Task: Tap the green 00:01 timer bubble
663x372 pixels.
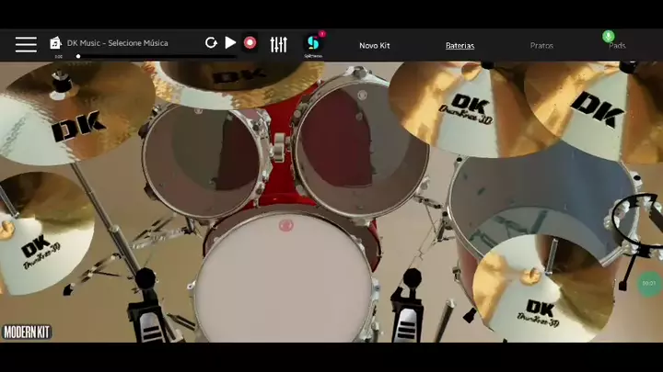Action: point(649,283)
